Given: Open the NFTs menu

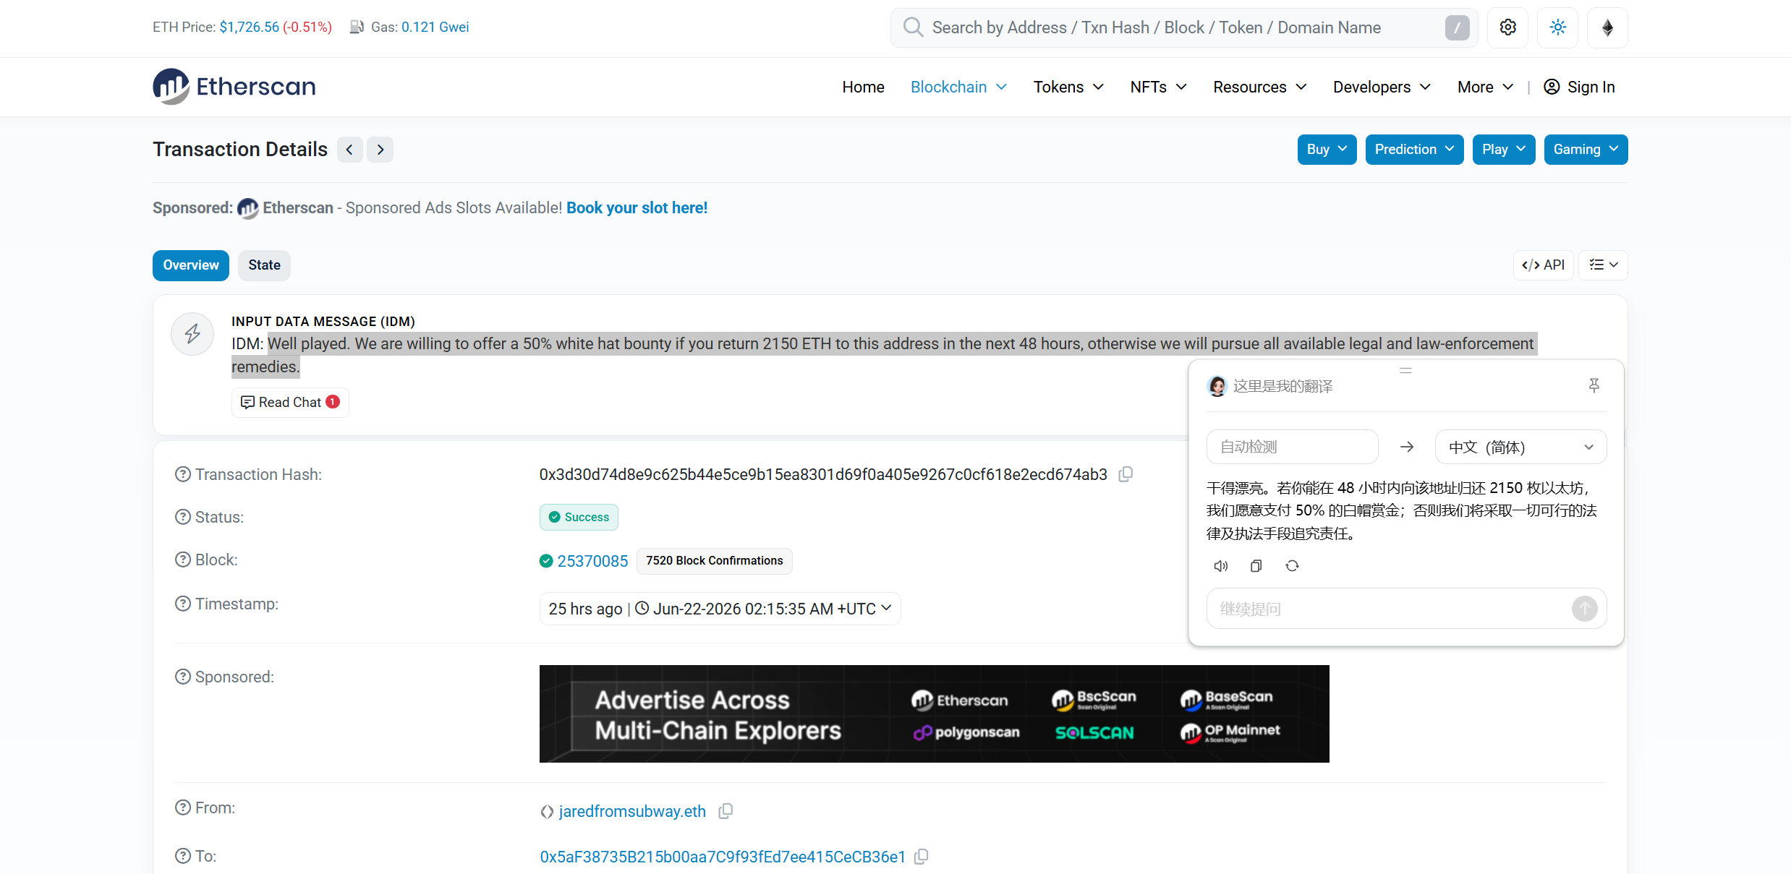Looking at the screenshot, I should (1158, 87).
